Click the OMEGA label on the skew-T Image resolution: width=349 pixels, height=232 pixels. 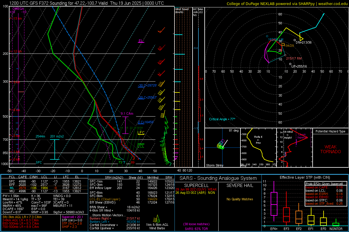[x=18, y=9]
